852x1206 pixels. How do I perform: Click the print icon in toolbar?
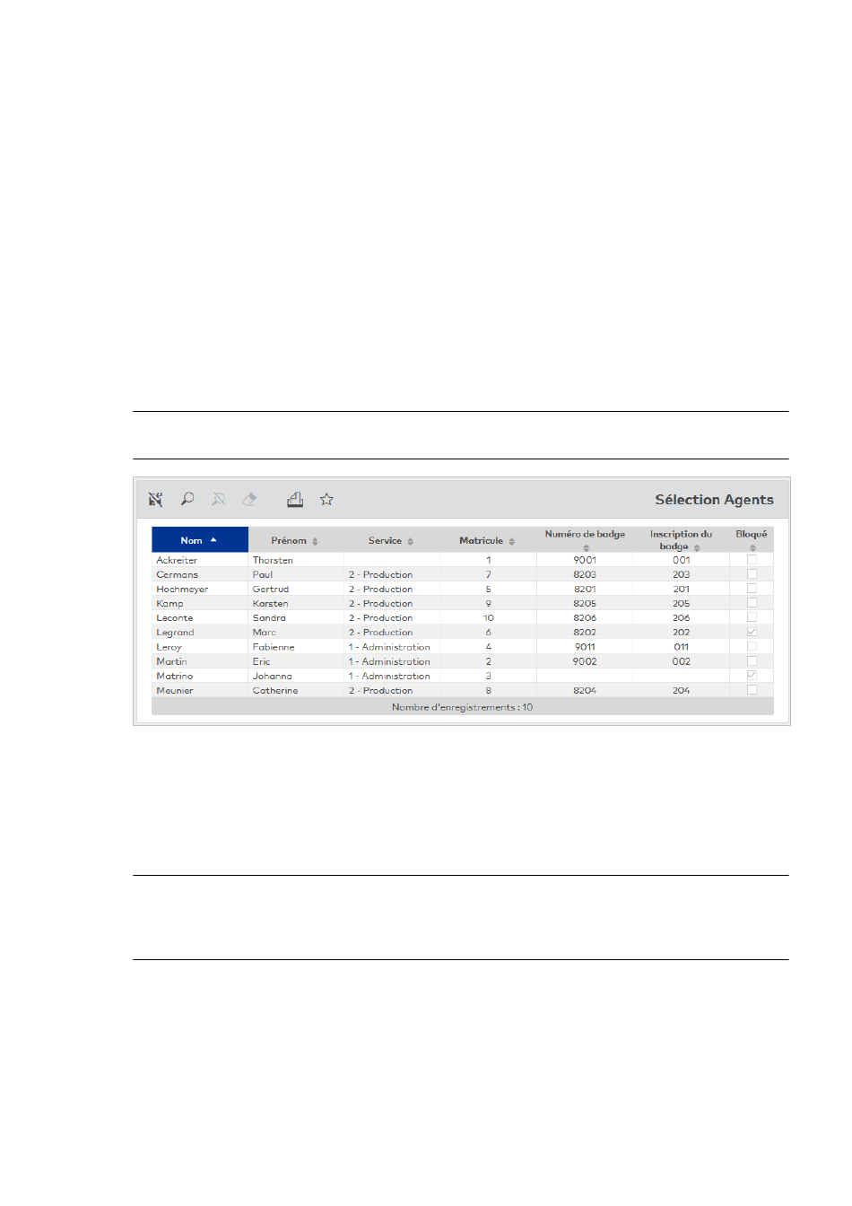click(x=295, y=499)
